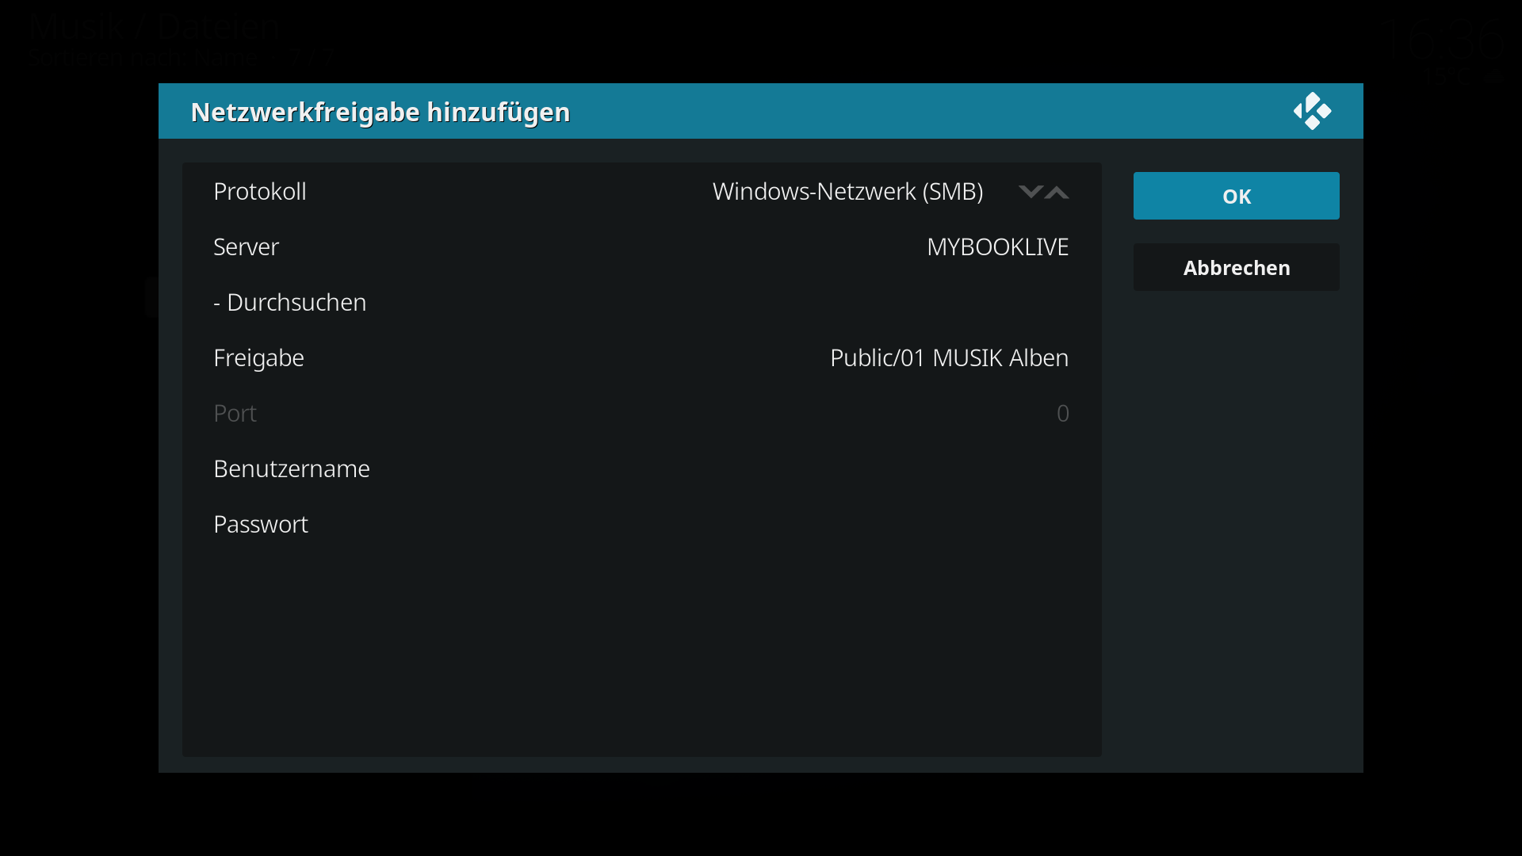1522x856 pixels.
Task: Enter the Benutzername field
Action: 292,469
